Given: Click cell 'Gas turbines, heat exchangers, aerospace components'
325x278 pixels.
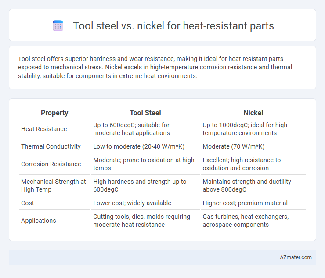Looking at the screenshot, I should 246,221.
